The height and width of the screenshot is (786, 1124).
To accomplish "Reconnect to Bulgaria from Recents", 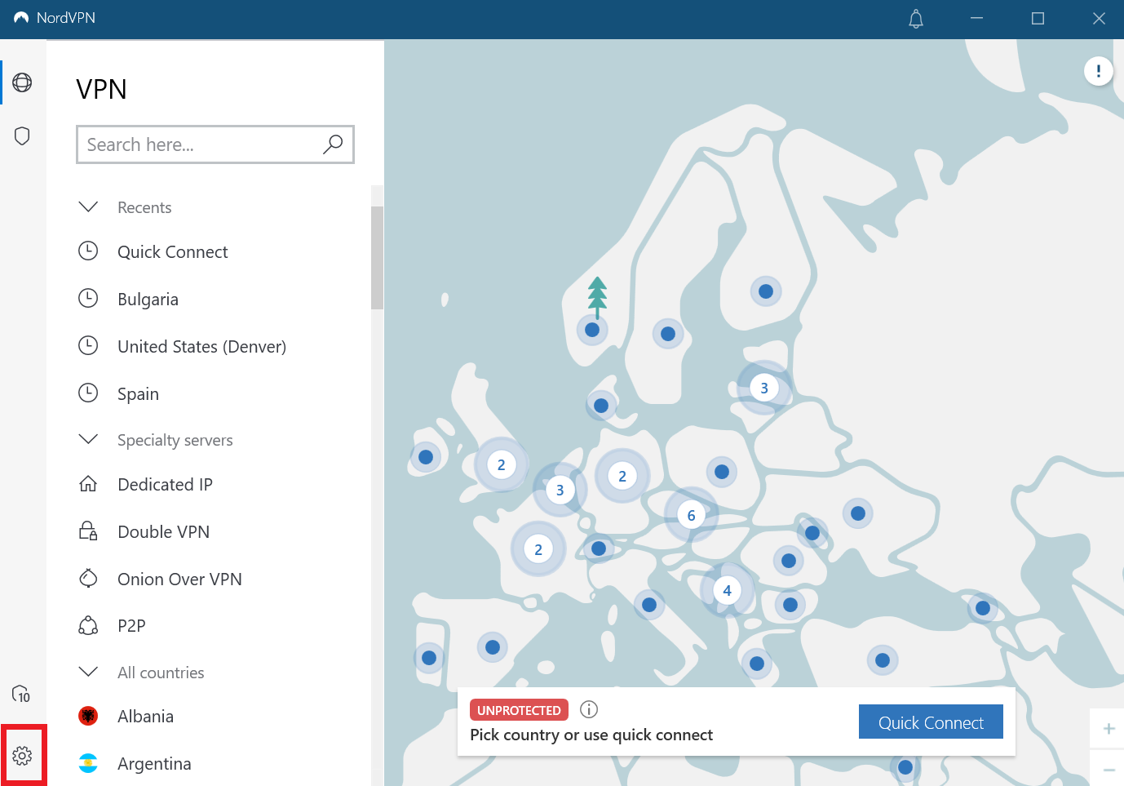I will [x=148, y=299].
